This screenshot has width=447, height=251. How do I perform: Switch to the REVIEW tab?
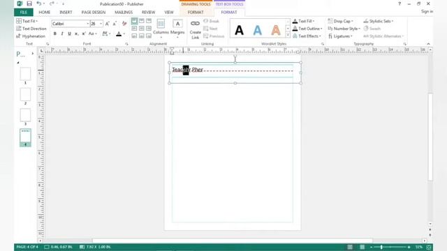(x=148, y=13)
